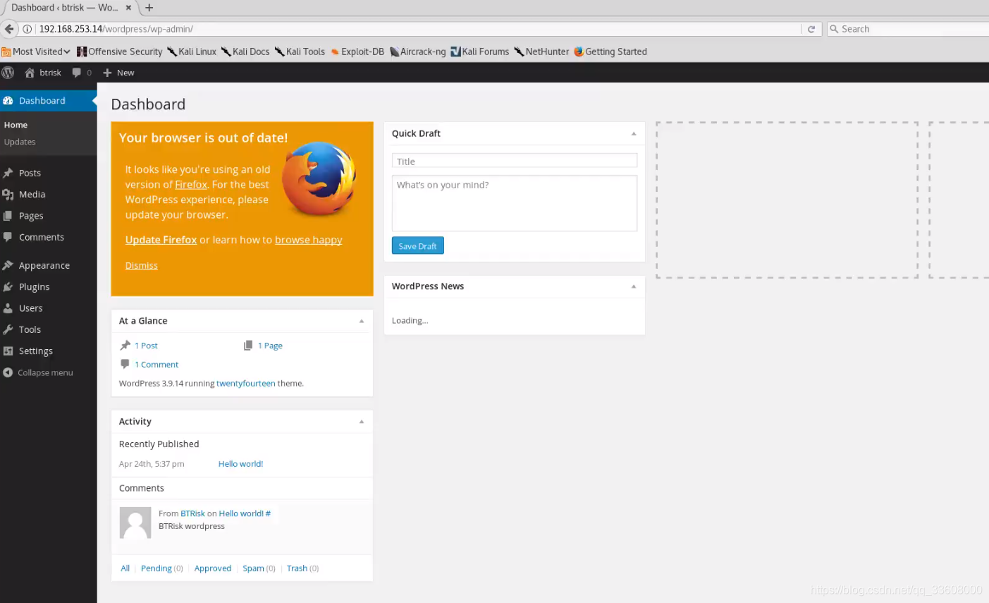This screenshot has width=989, height=603.
Task: Click the What's on your mind text area
Action: (515, 203)
